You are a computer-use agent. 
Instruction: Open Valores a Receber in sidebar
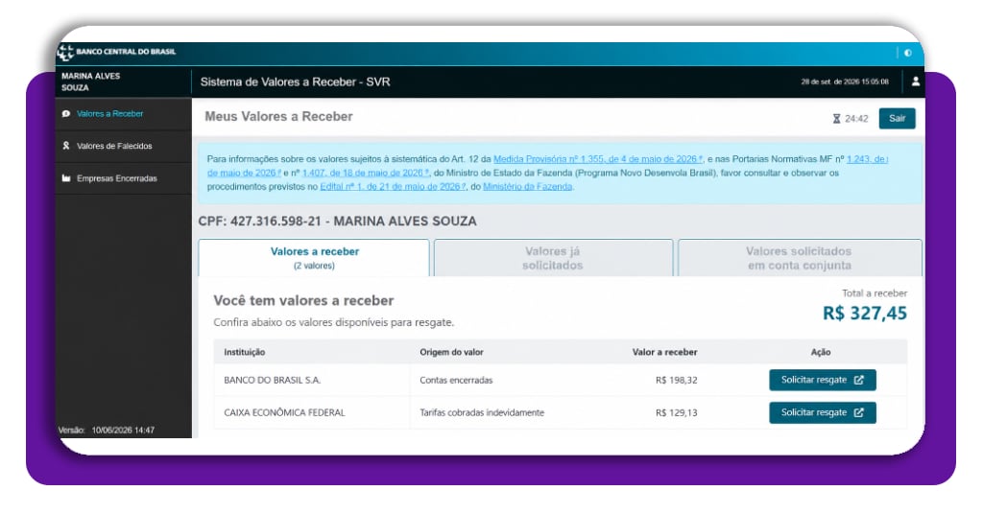(x=109, y=114)
